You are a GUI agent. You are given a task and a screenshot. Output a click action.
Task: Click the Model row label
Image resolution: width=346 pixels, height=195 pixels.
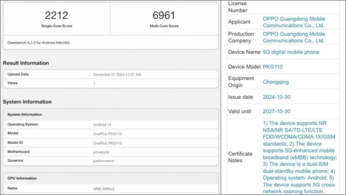pos(13,133)
